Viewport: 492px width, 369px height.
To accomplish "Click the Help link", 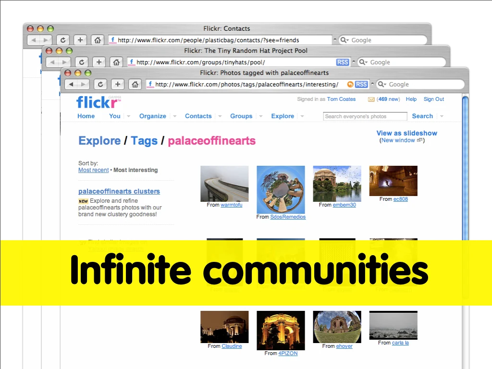I will (411, 99).
